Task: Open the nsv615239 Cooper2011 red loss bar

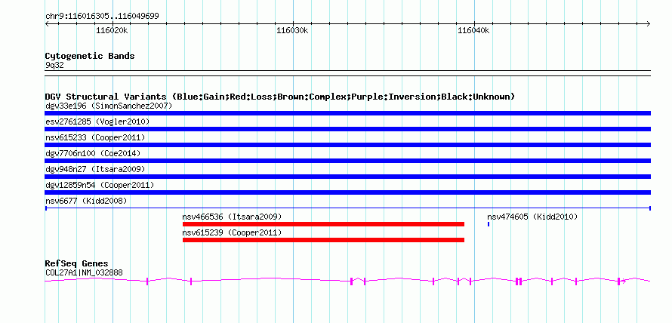Action: (323, 240)
